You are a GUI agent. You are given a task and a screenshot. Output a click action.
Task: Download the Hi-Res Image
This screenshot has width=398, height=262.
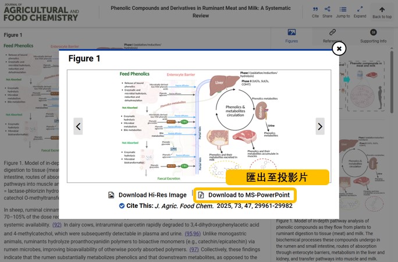(152, 195)
